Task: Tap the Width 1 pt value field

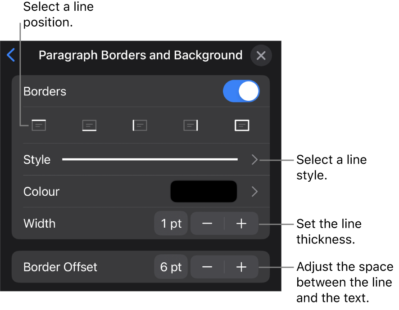Action: [x=171, y=224]
